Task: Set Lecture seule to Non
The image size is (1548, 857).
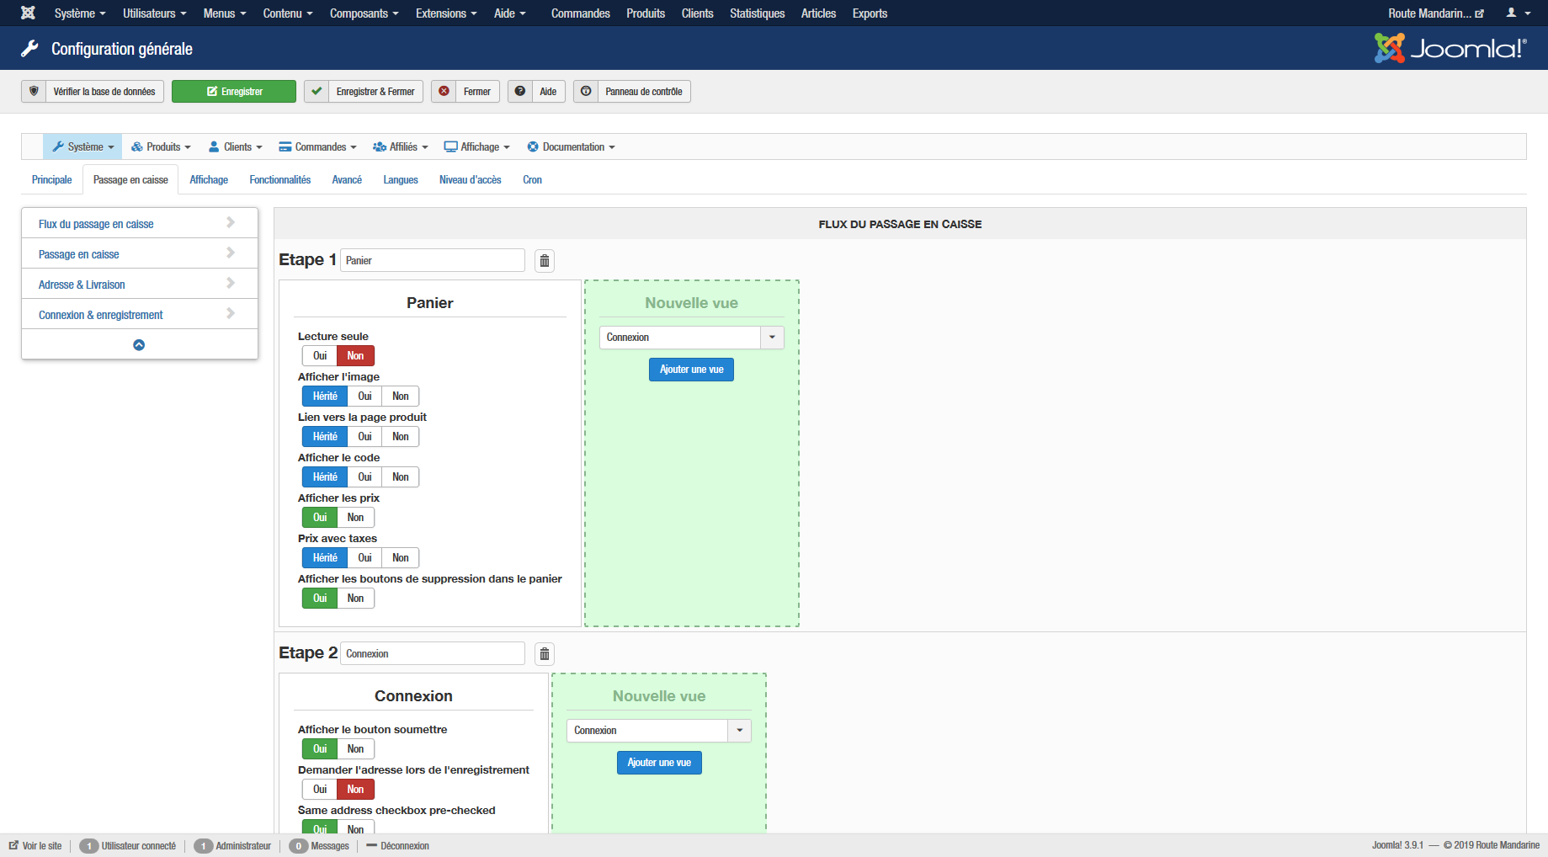Action: point(355,355)
